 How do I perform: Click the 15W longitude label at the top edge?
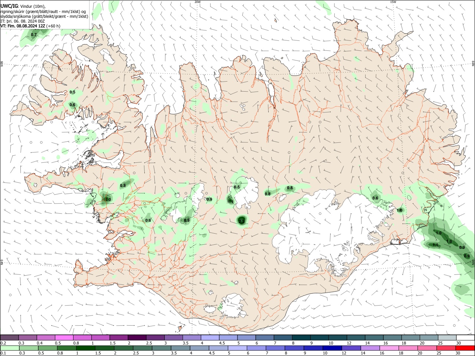[x=393, y=2]
